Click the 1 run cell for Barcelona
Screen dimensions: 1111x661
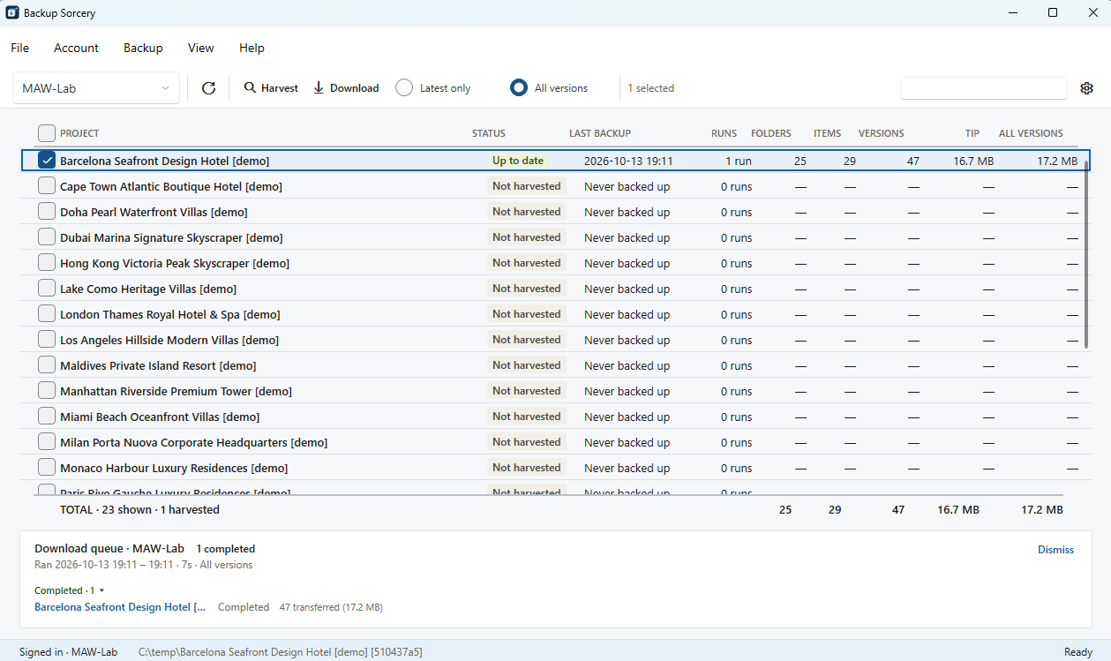(x=739, y=161)
